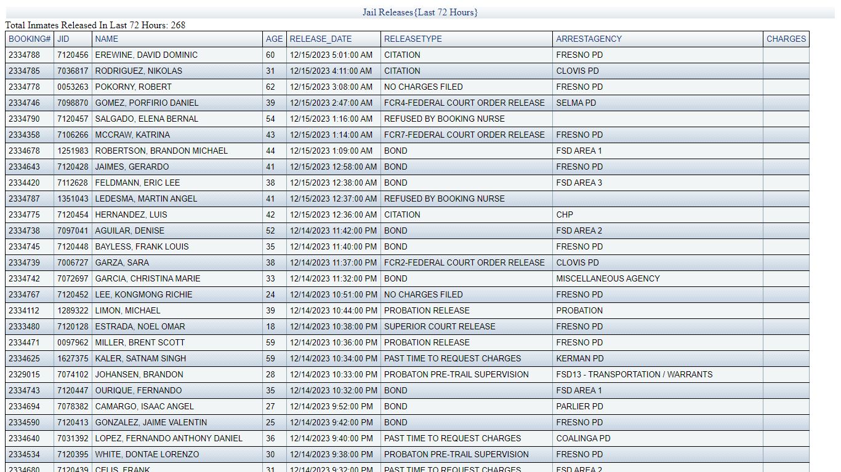
Task: Click CHP agency cell
Action: tap(658, 214)
